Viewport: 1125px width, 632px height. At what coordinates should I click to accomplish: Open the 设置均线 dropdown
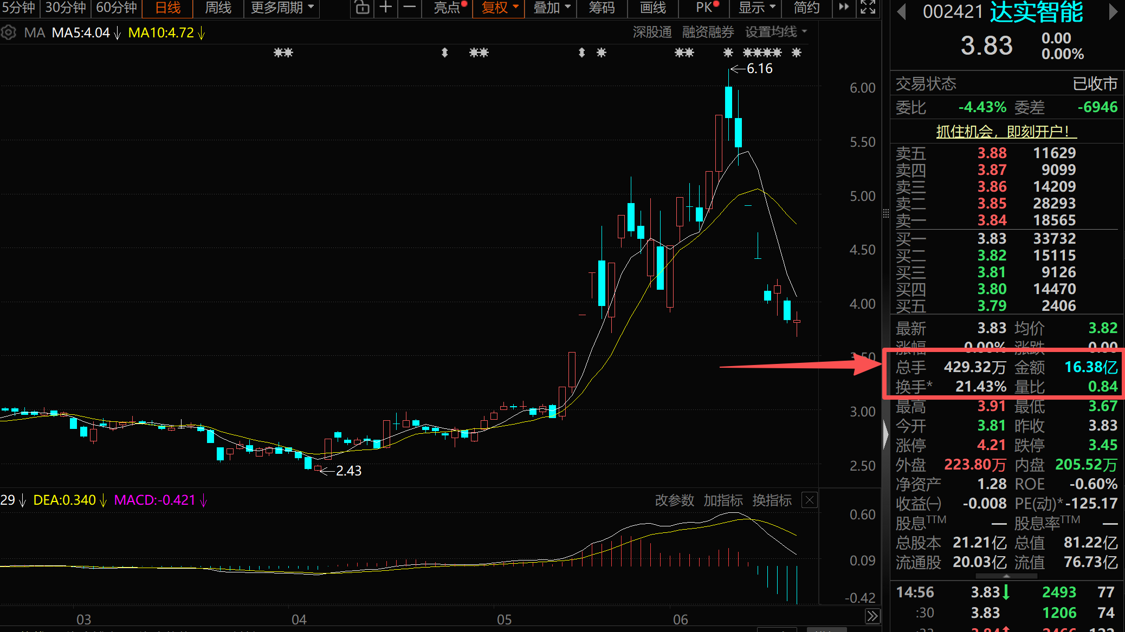(x=776, y=32)
